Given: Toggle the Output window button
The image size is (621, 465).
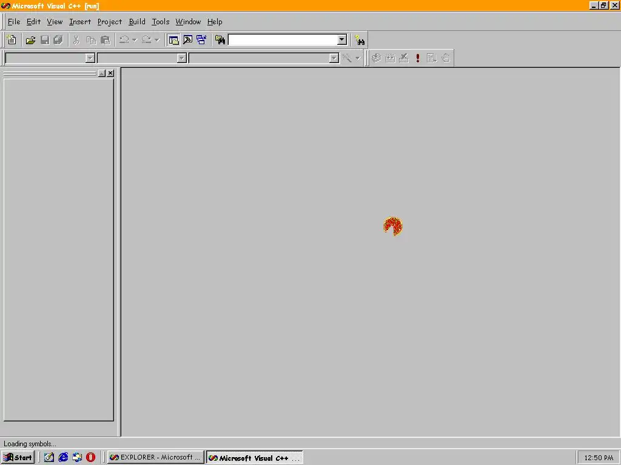Looking at the screenshot, I should click(188, 40).
